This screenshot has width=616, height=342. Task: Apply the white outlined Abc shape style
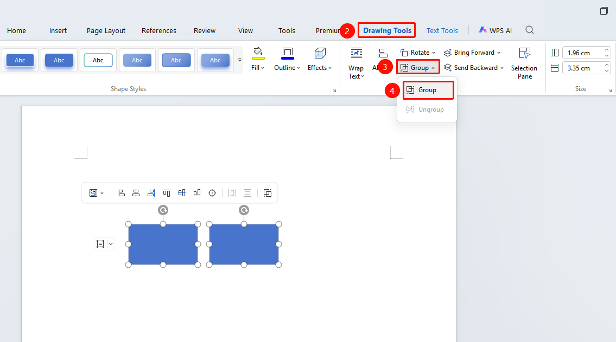pos(98,60)
